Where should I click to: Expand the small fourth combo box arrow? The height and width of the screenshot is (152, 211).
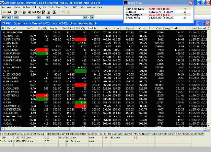coord(48,17)
